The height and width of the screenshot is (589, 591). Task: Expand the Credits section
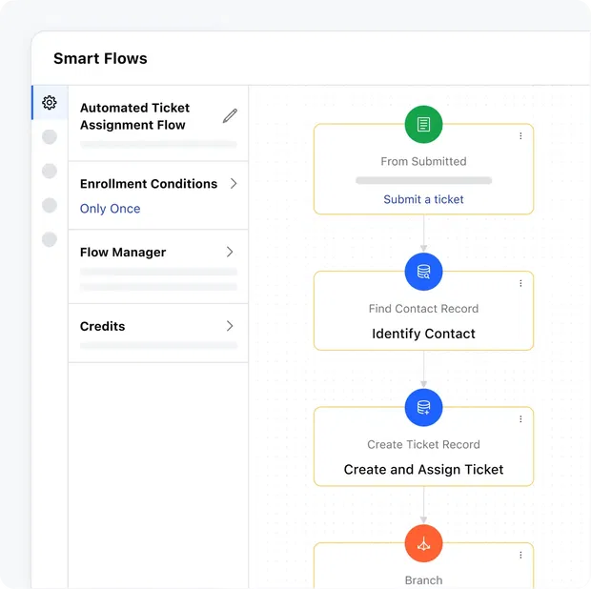230,326
